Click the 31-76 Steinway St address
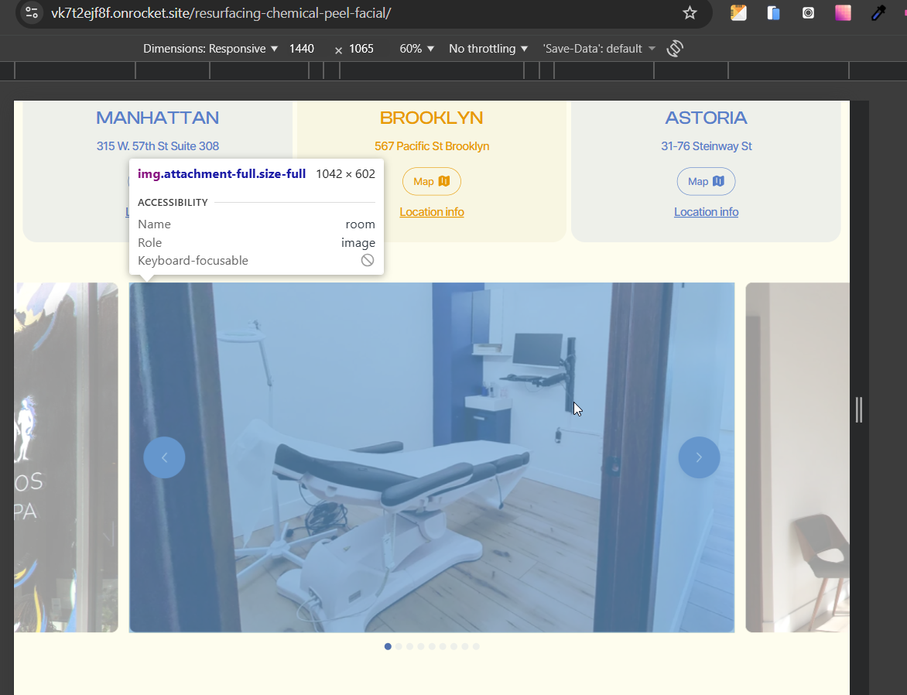907x695 pixels. pyautogui.click(x=706, y=146)
